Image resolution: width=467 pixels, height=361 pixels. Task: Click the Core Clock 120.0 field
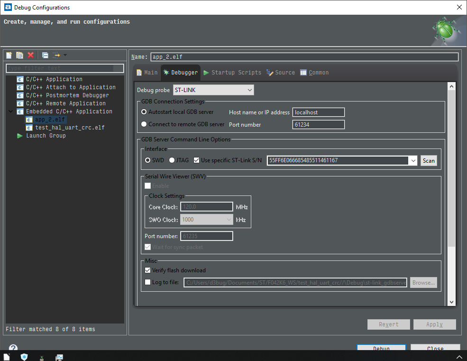pos(206,207)
